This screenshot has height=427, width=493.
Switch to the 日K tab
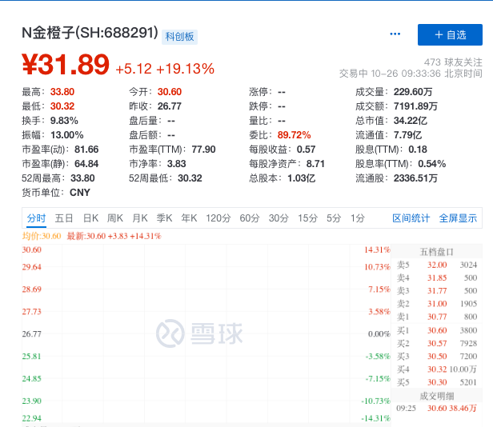coord(90,217)
